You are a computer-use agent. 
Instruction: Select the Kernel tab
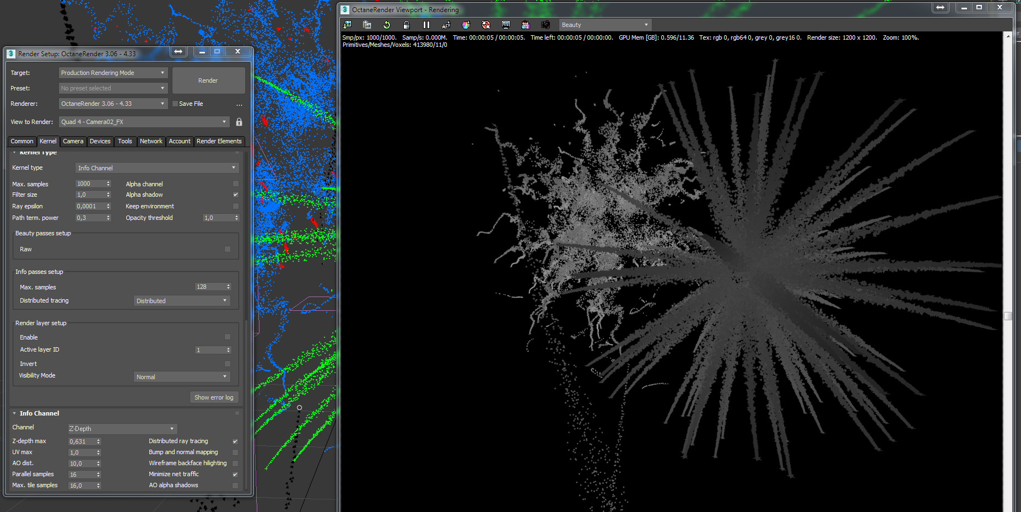(48, 141)
